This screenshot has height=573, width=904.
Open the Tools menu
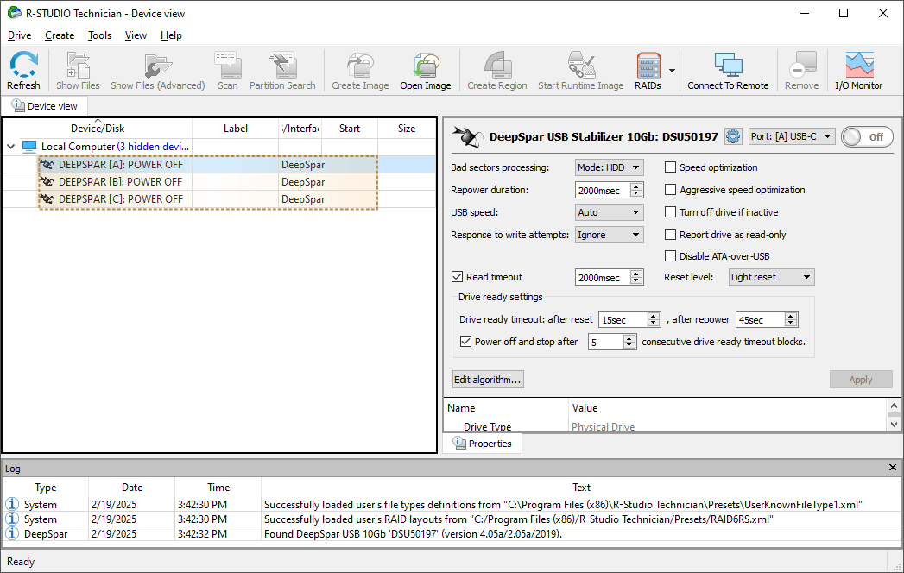pos(99,35)
